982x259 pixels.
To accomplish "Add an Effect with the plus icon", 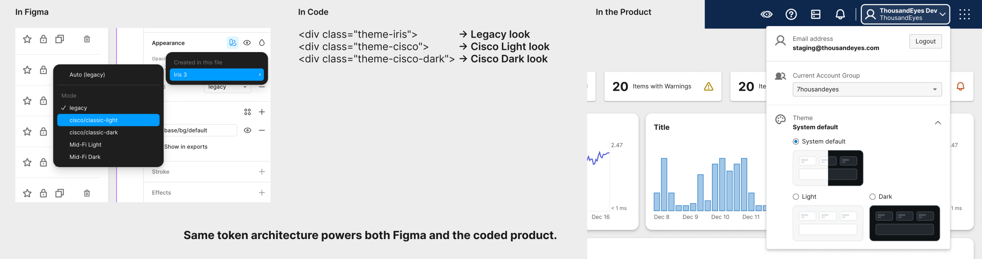I will (262, 193).
